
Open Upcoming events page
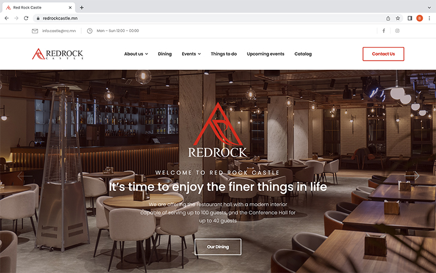click(265, 54)
